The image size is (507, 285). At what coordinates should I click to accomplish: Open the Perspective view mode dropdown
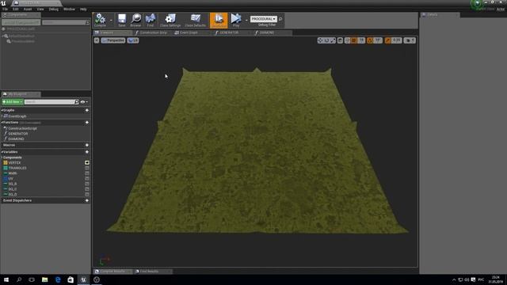[x=112, y=40]
